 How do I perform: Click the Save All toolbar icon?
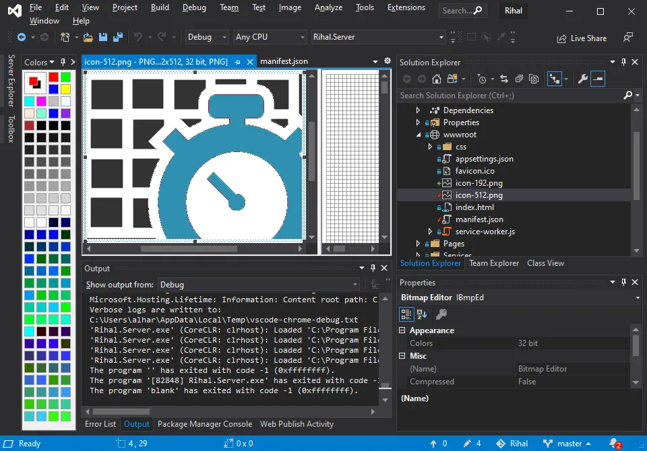pos(118,37)
